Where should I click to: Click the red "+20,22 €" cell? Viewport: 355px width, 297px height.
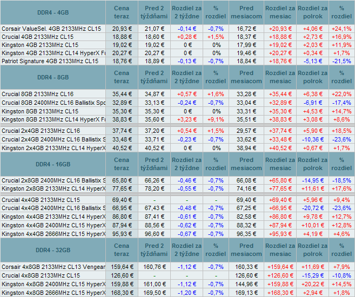313,284
